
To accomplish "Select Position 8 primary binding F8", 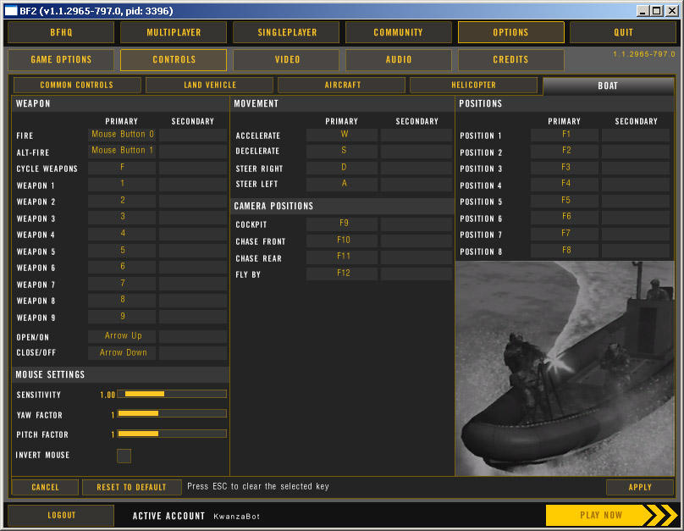I will tap(565, 251).
